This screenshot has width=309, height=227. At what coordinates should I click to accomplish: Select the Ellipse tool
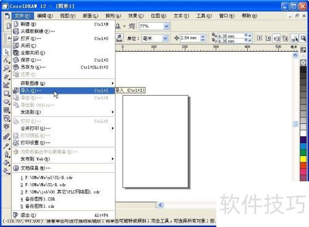click(x=6, y=102)
